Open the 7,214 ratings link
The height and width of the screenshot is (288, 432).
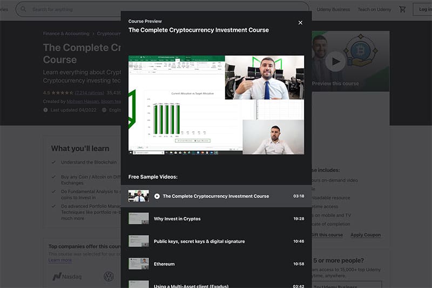pos(90,92)
